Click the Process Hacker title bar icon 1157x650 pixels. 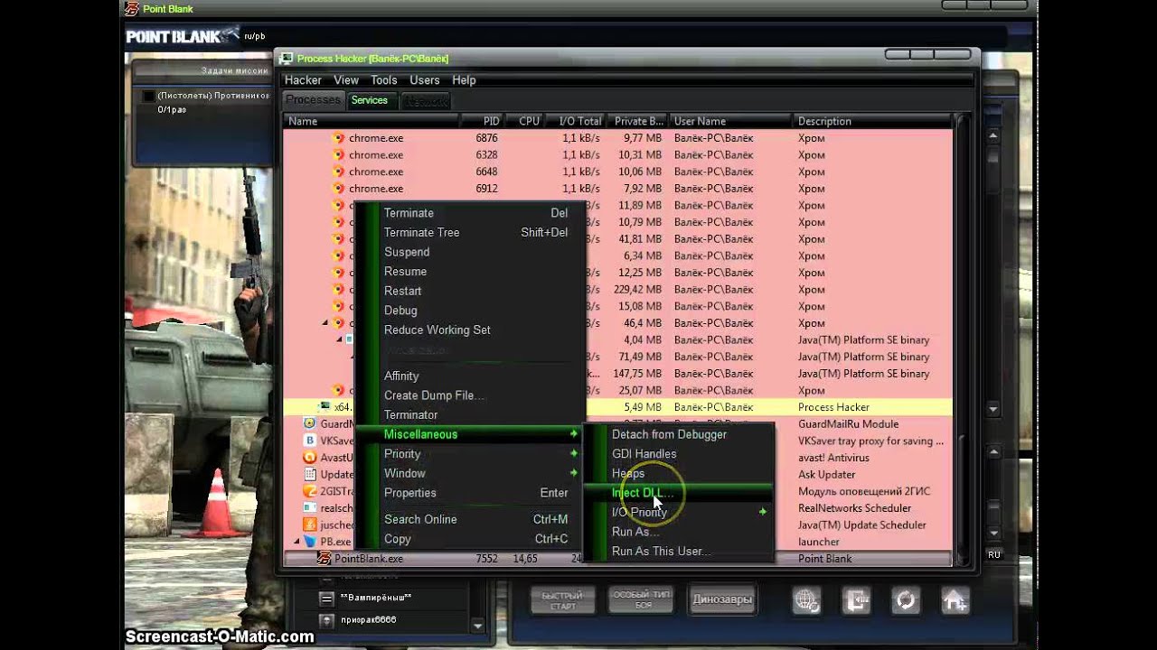tap(287, 59)
